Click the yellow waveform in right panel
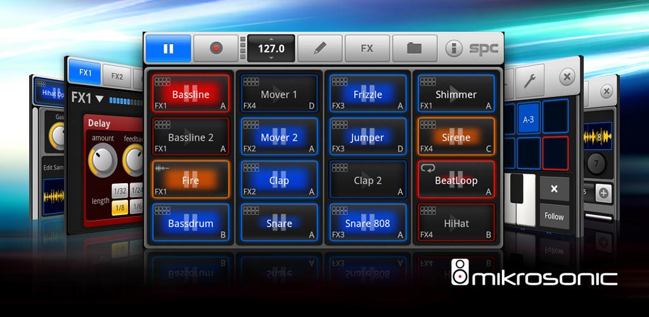The image size is (649, 317). pyautogui.click(x=597, y=136)
